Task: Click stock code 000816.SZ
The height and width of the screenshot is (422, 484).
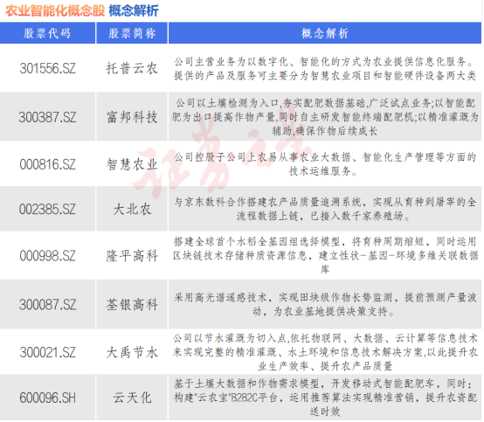Action: [47, 164]
